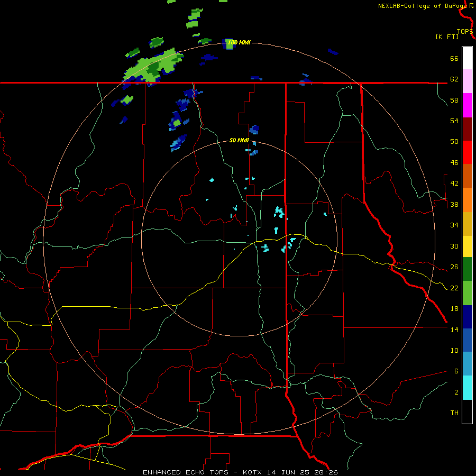Click the light pink legend swatch
The height and width of the screenshot is (476, 476).
467,81
